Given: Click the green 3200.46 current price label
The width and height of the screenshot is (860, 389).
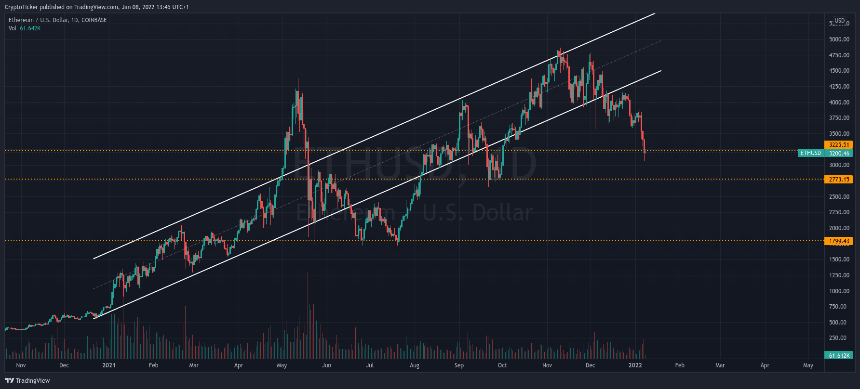Looking at the screenshot, I should pyautogui.click(x=839, y=153).
